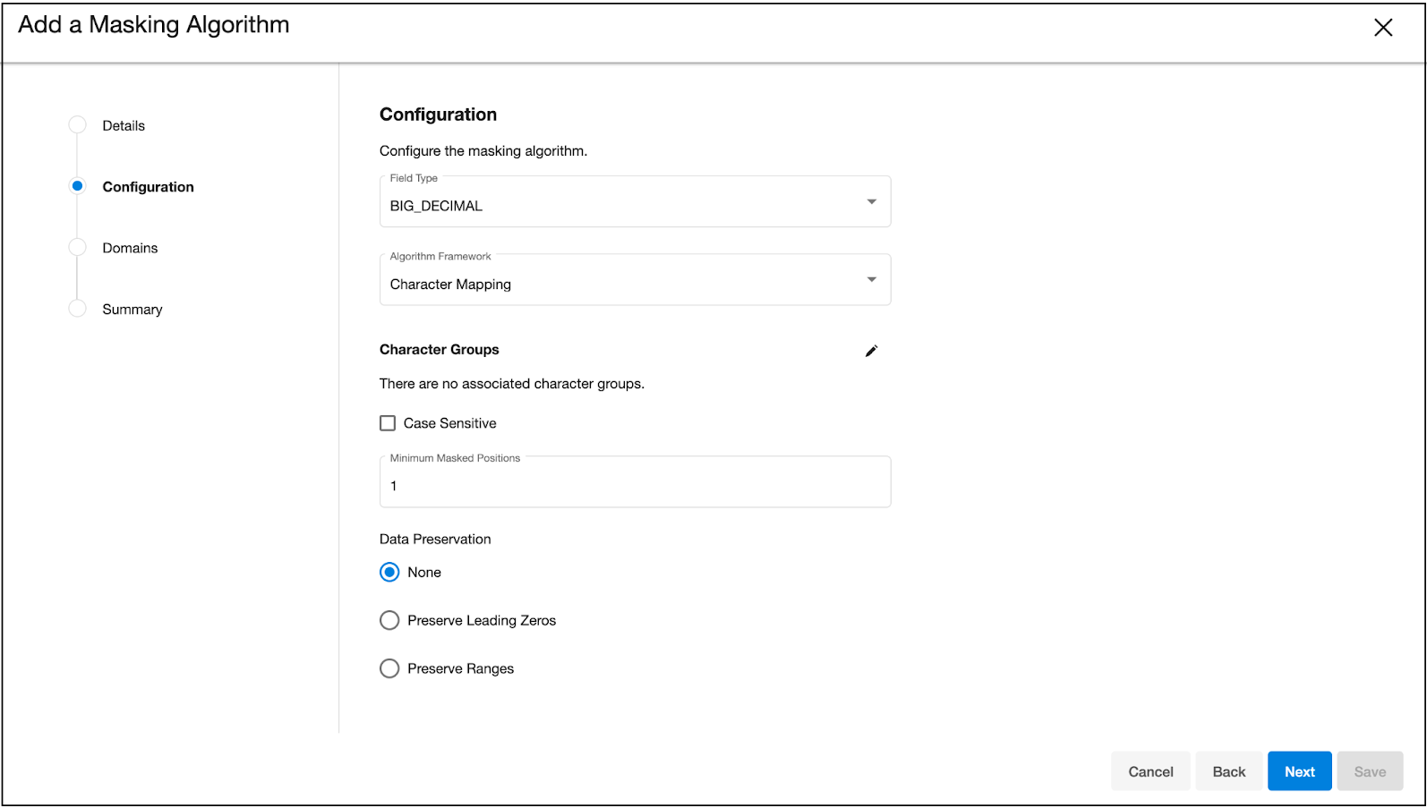Click the BIG_DECIMAL field type value

[x=436, y=206]
